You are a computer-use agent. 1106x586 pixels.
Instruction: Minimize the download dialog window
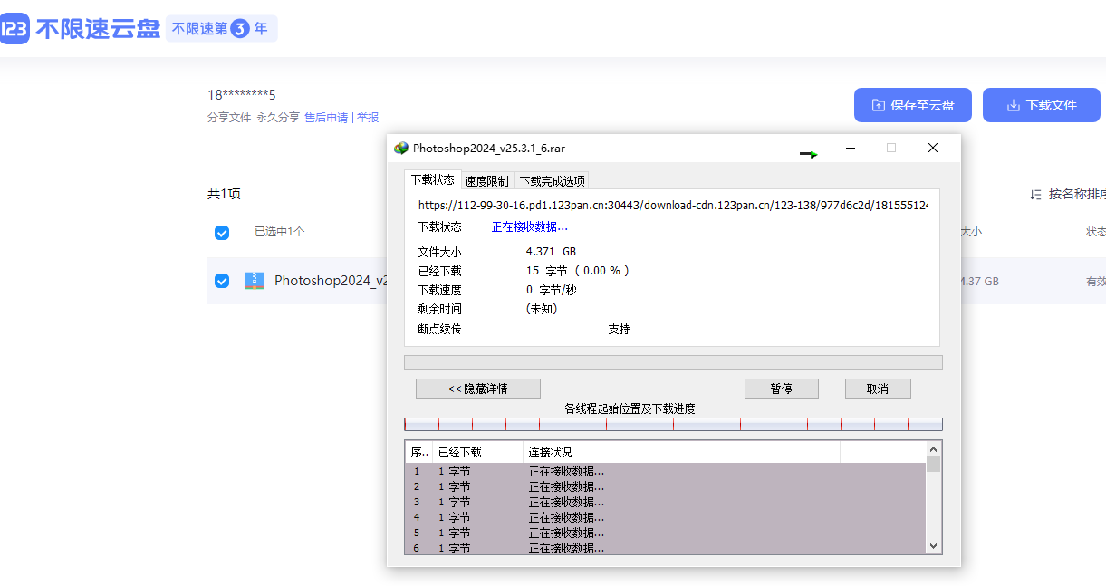point(851,148)
